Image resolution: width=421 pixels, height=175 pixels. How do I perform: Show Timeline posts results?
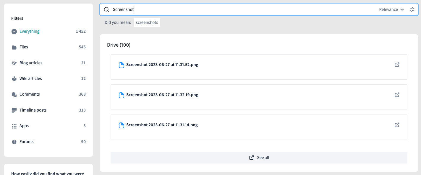tap(48, 110)
